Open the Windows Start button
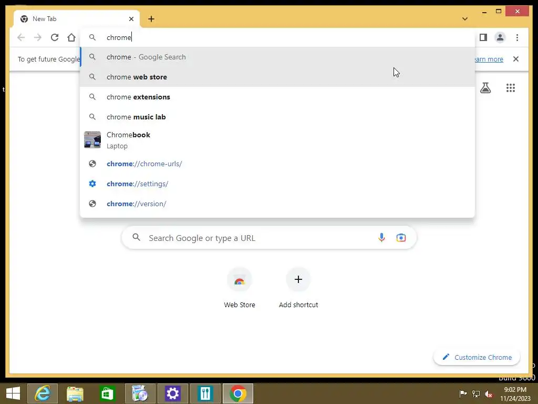538x404 pixels. tap(13, 393)
